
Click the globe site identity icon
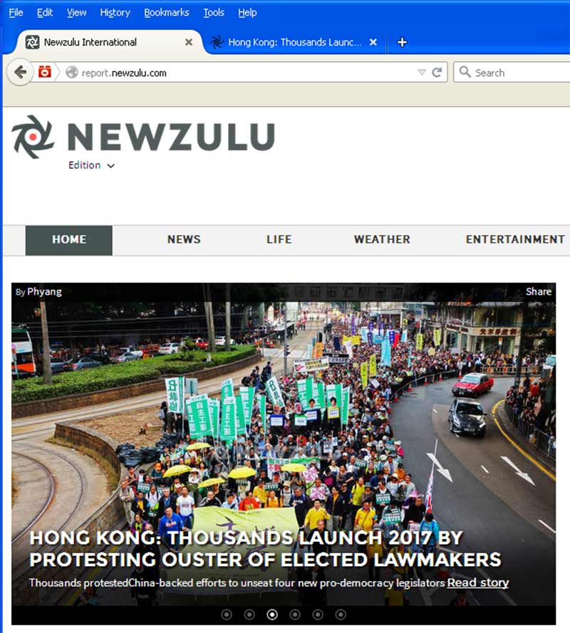click(x=71, y=73)
